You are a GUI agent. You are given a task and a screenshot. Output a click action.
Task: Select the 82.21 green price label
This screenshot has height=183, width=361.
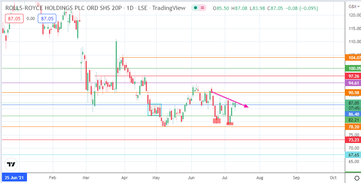point(353,120)
